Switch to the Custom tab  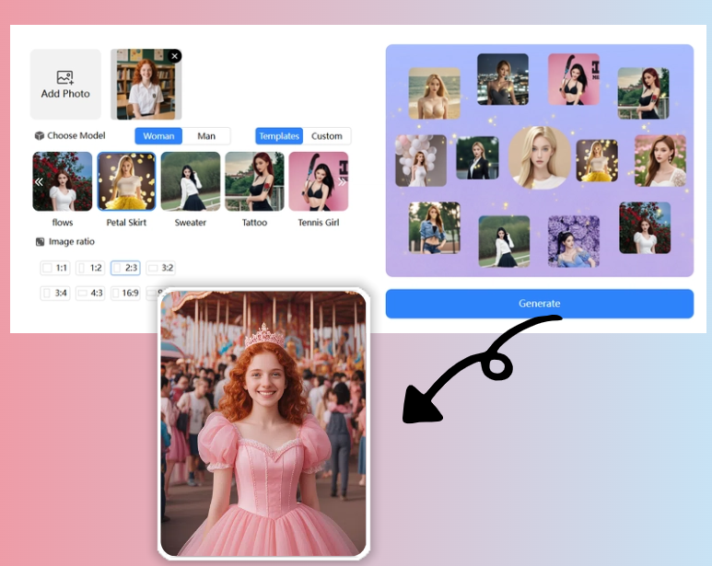(326, 136)
